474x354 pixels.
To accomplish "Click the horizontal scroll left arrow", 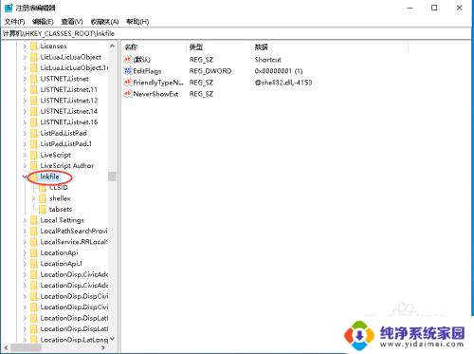I will pyautogui.click(x=6, y=347).
